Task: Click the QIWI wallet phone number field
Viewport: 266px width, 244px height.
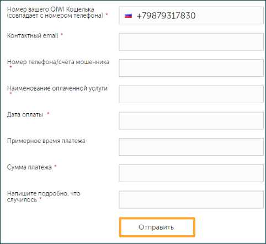Action: pos(191,15)
